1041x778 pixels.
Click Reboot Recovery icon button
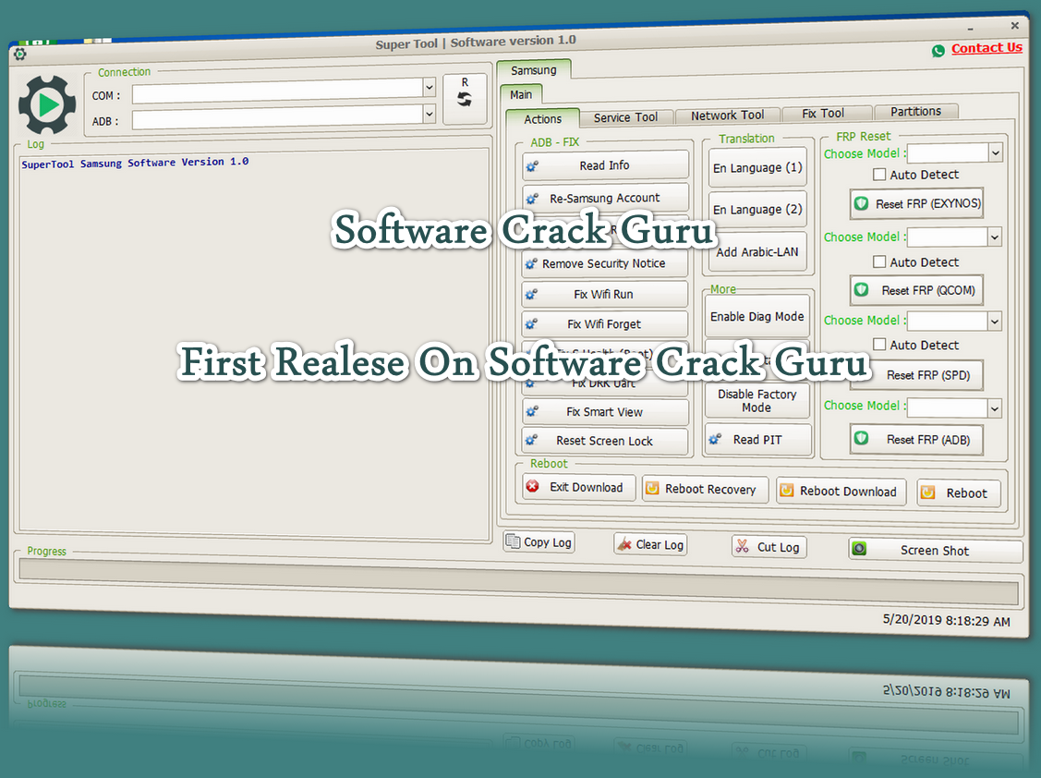[x=705, y=489]
